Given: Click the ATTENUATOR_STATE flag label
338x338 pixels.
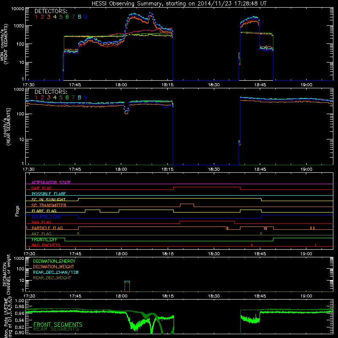Looking at the screenshot, I should (x=51, y=183).
